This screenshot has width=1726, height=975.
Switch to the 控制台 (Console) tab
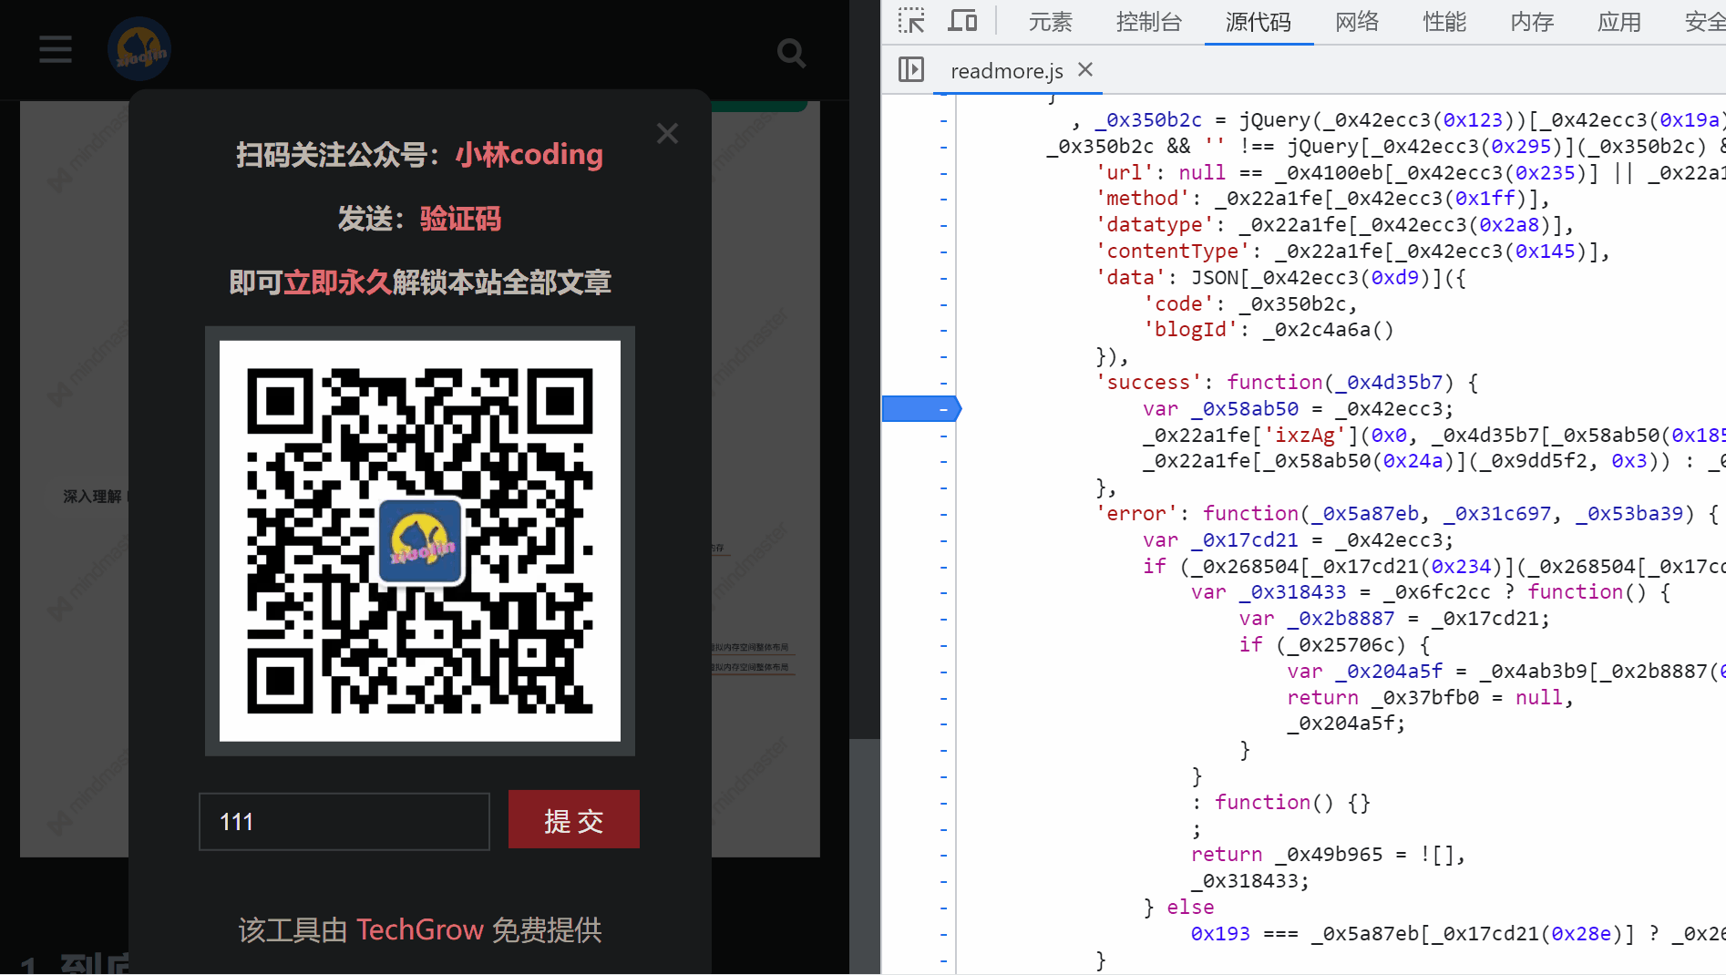tap(1149, 22)
